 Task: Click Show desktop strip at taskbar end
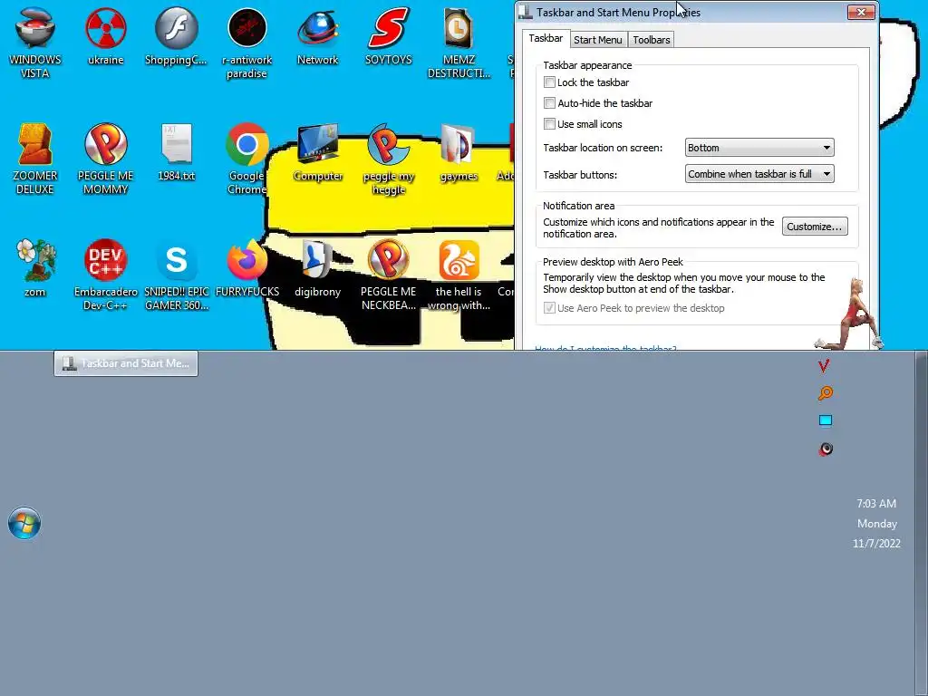[921, 523]
